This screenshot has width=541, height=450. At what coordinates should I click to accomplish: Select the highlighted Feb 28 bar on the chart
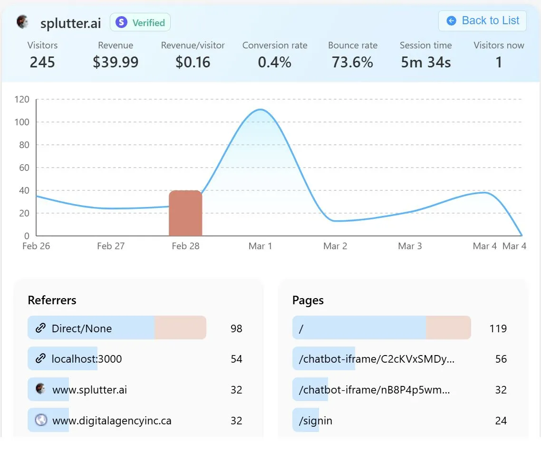pyautogui.click(x=185, y=212)
